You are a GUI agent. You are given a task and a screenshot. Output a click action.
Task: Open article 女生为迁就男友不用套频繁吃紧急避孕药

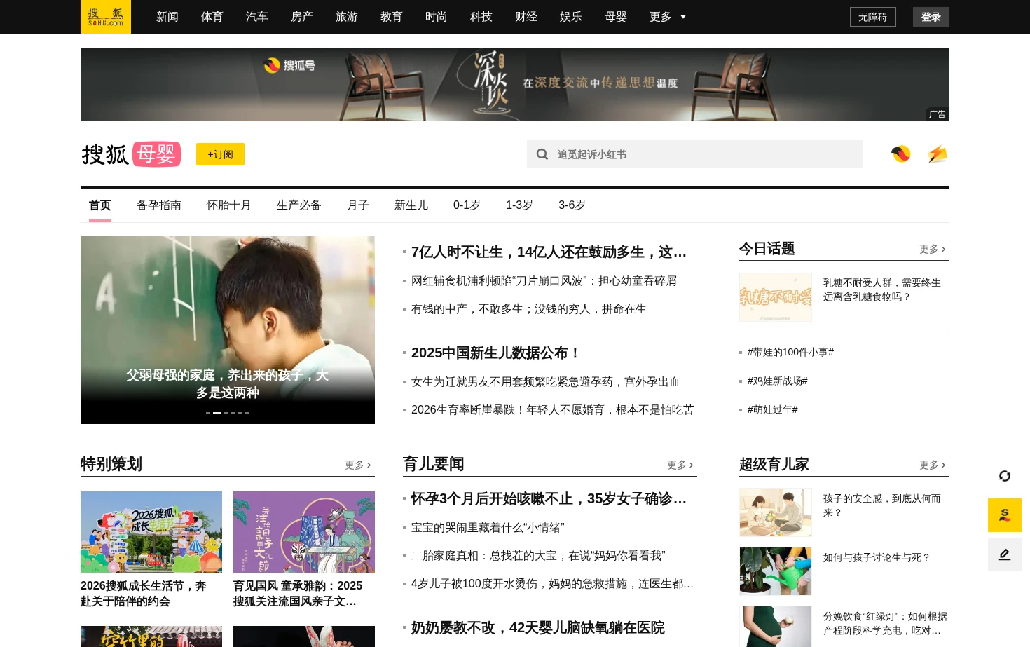tap(546, 382)
